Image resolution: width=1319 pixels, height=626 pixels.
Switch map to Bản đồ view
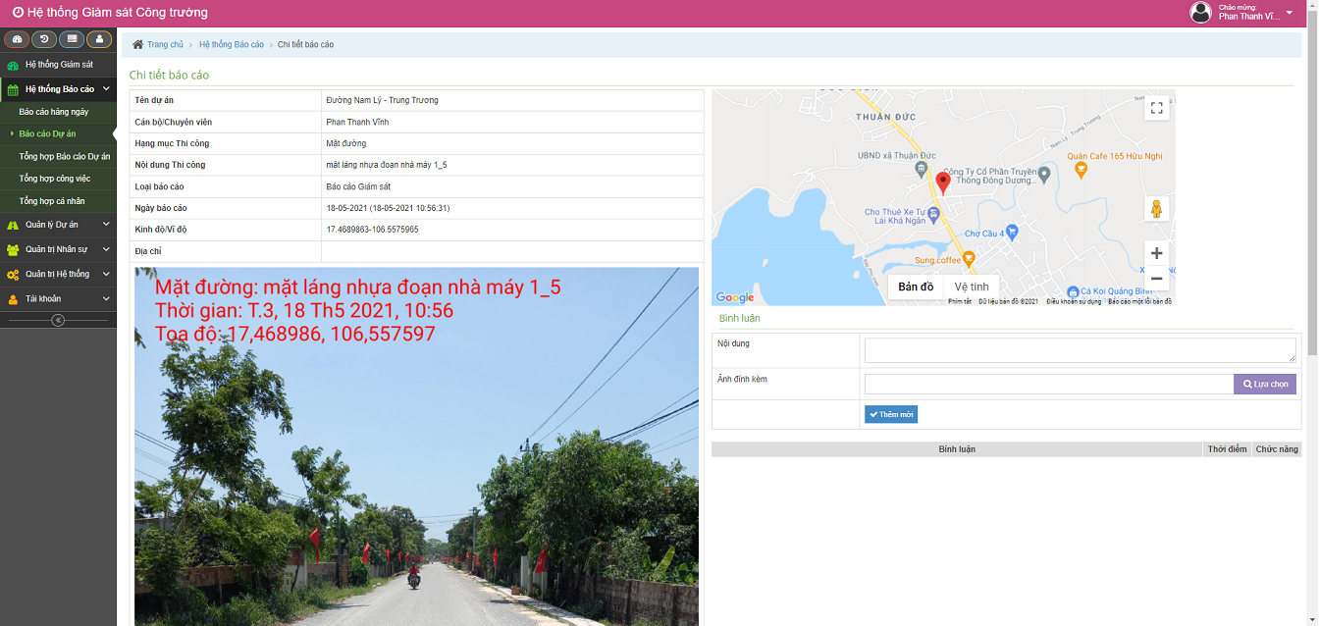coord(916,287)
